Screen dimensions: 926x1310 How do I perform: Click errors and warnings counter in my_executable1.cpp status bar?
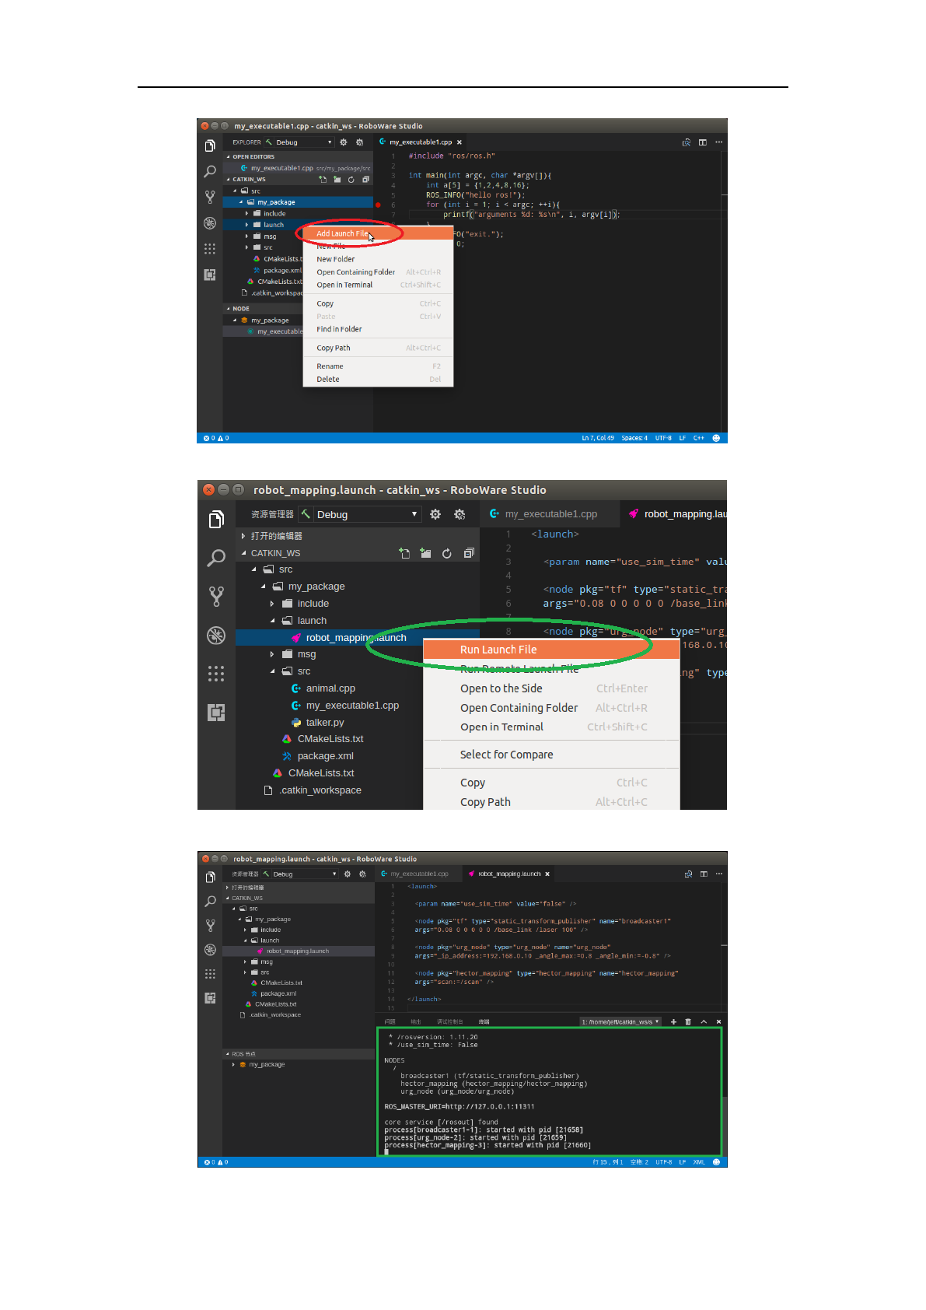tap(216, 438)
